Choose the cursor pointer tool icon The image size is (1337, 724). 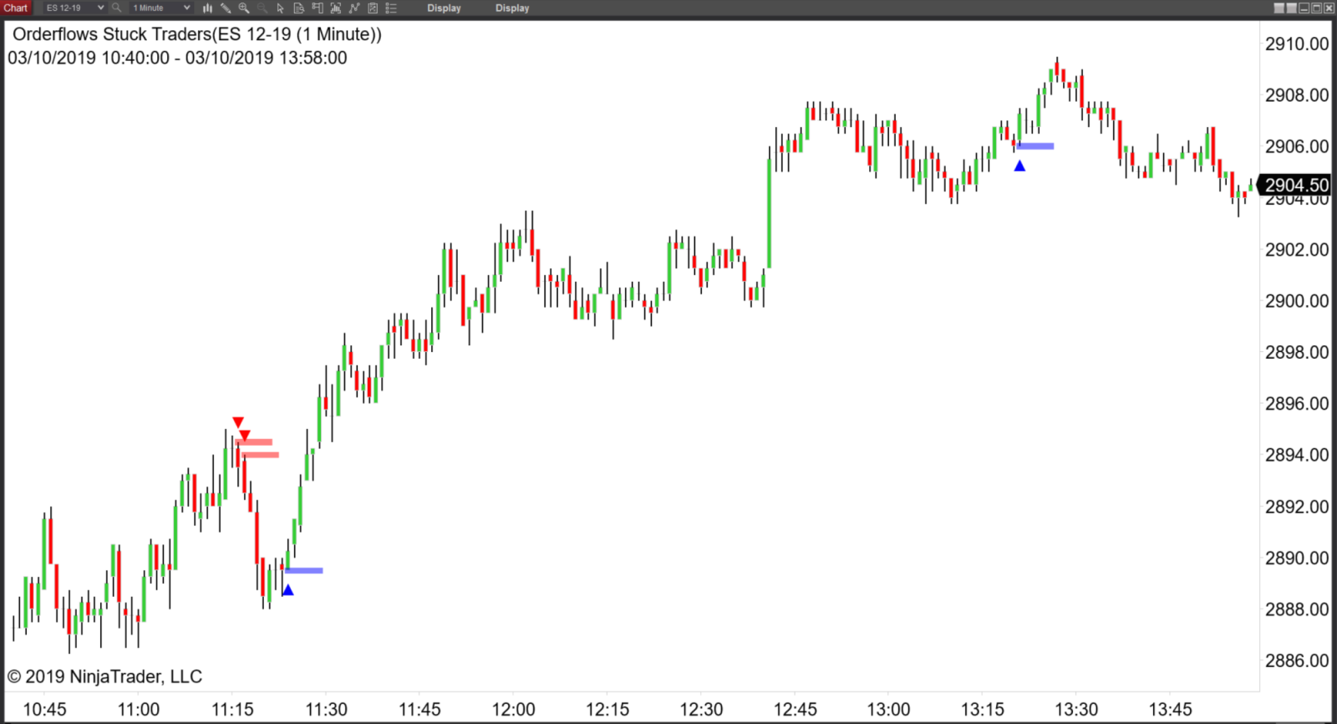pyautogui.click(x=281, y=8)
